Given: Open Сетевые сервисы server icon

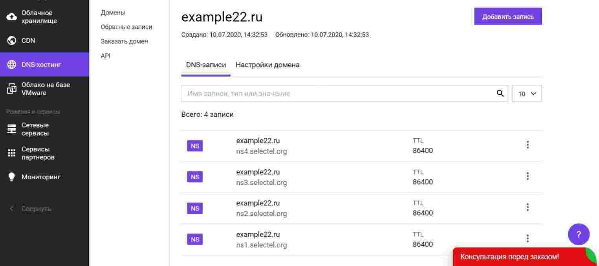Looking at the screenshot, I should tap(12, 129).
